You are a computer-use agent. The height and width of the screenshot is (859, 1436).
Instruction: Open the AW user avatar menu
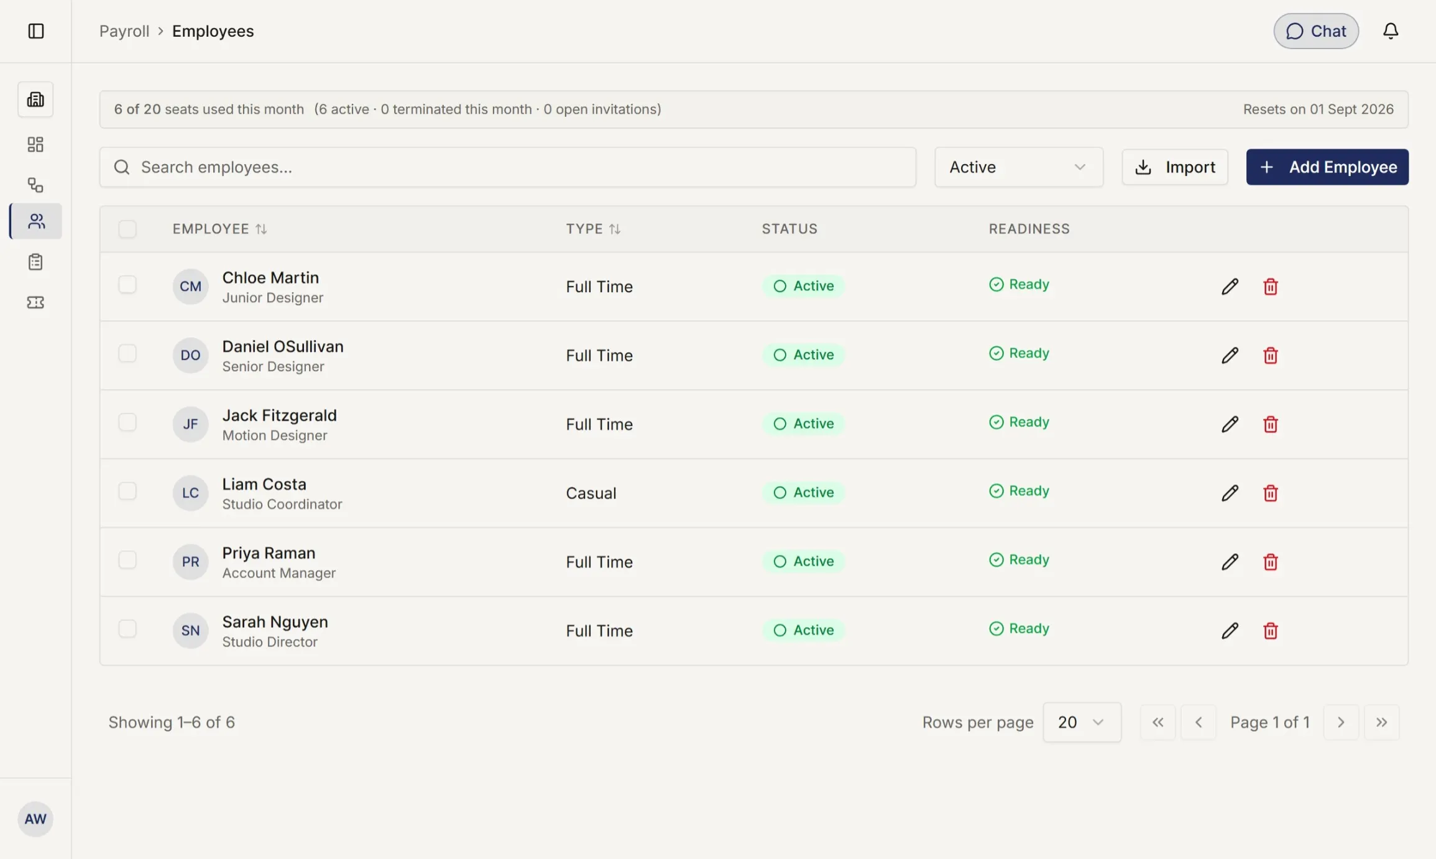coord(35,819)
